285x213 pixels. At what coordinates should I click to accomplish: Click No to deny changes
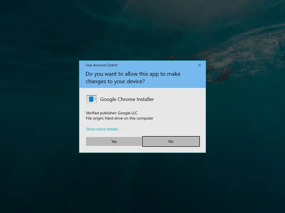coord(171,141)
